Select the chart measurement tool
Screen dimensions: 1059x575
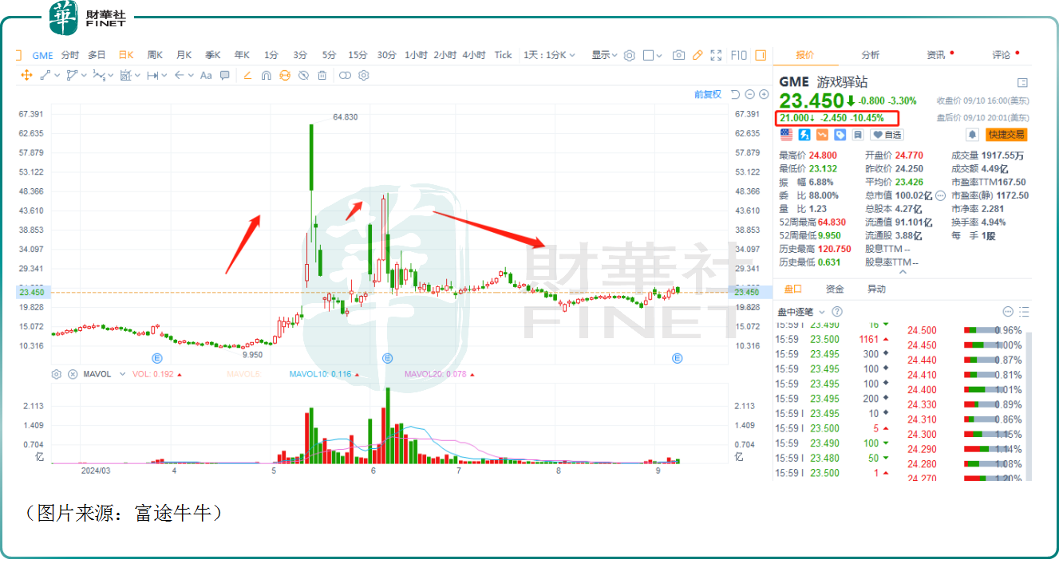coord(125,75)
